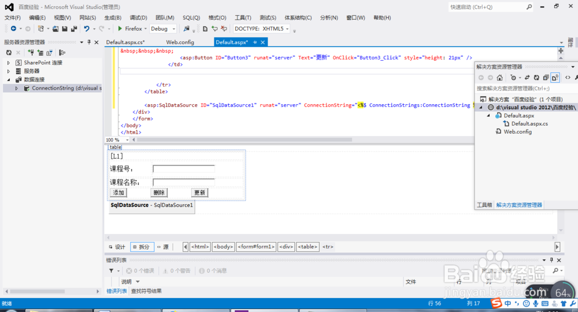Click Pending Changes Filter clock icon
578x312 pixels.
pyautogui.click(x=513, y=78)
